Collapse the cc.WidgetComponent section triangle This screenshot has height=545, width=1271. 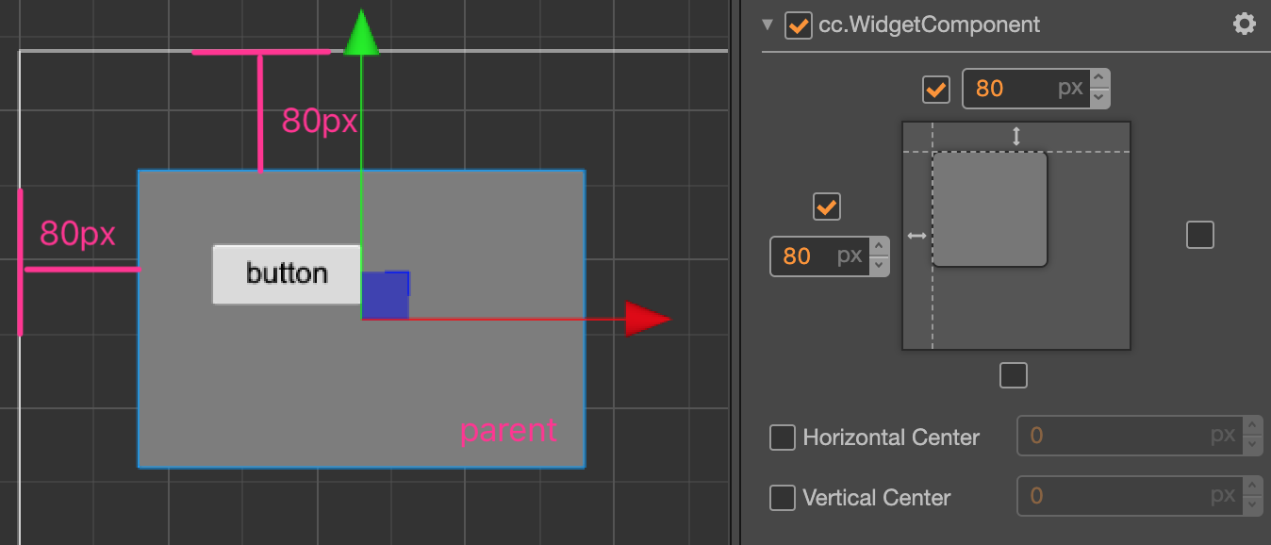coord(768,25)
